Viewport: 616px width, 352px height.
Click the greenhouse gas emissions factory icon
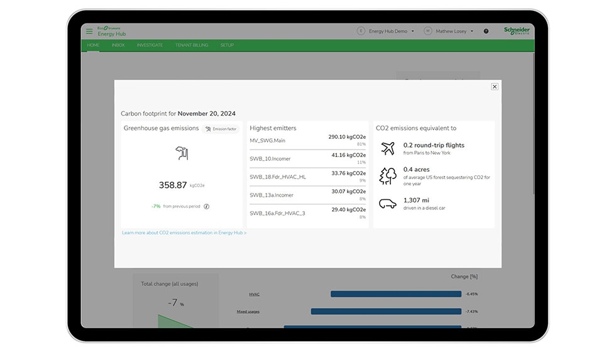coord(182,153)
